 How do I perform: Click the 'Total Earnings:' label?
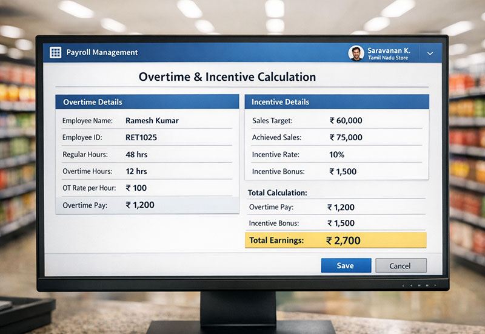pyautogui.click(x=276, y=240)
